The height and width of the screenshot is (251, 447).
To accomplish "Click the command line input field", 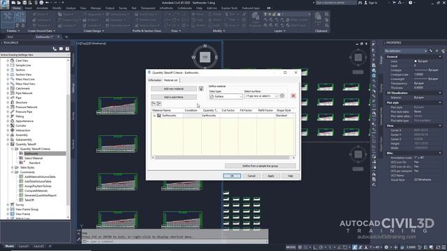I will tap(175, 242).
